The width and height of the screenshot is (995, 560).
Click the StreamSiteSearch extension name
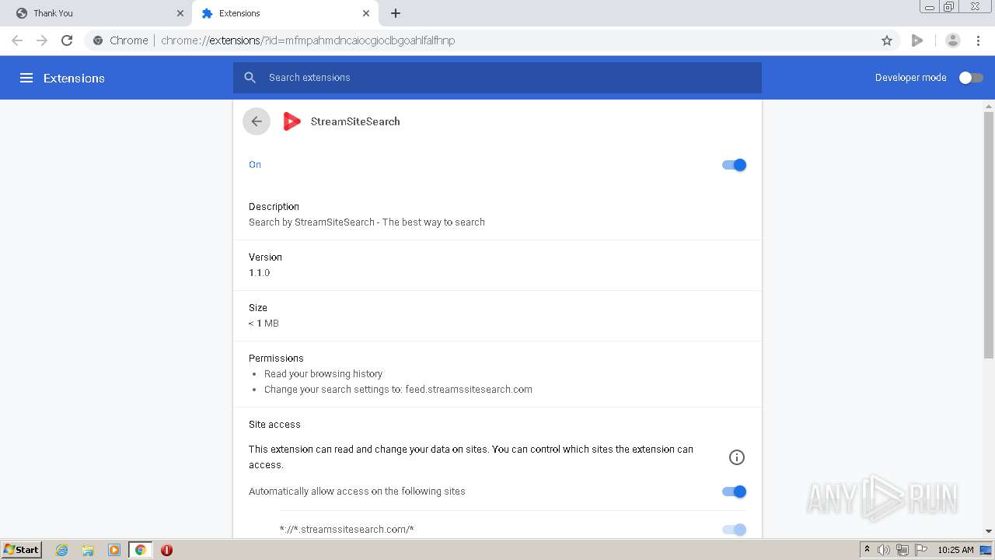(x=355, y=121)
